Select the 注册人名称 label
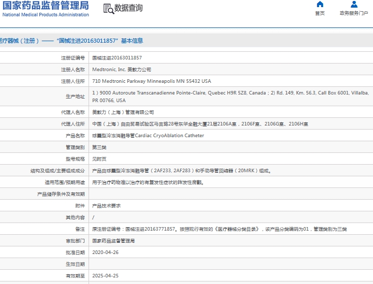Image resolution: width=373 pixels, height=284 pixels. pos(73,70)
